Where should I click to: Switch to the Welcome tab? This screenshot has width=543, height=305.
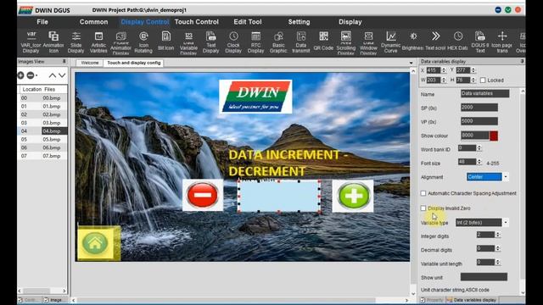point(90,63)
